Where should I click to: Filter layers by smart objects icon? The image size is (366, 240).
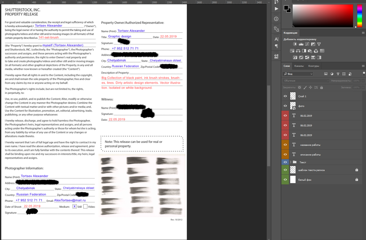point(350,74)
